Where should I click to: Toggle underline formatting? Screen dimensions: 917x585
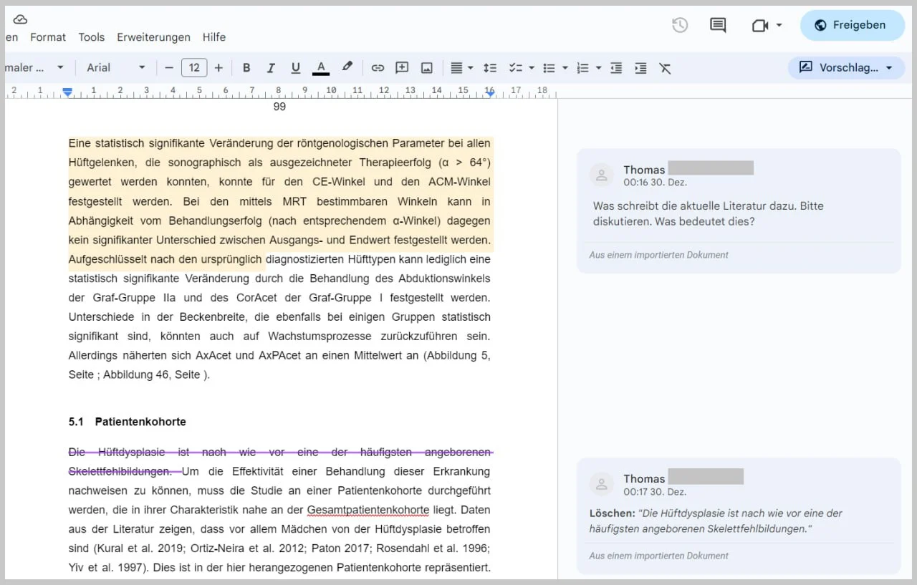[295, 67]
